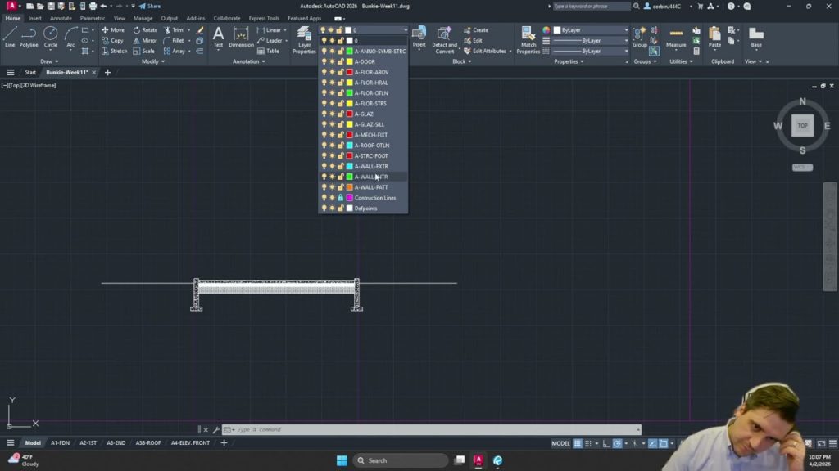Select the Line tool
The height and width of the screenshot is (471, 839).
[10, 36]
